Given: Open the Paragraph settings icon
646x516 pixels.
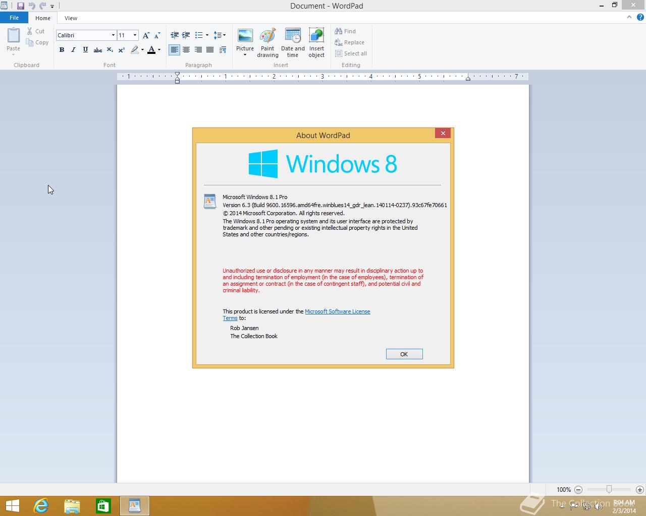Looking at the screenshot, I should pos(223,50).
